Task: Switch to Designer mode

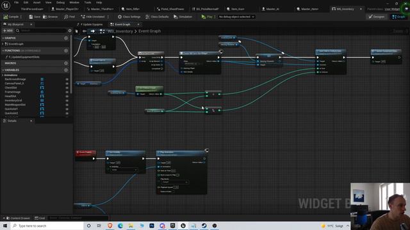Action: tap(377, 17)
